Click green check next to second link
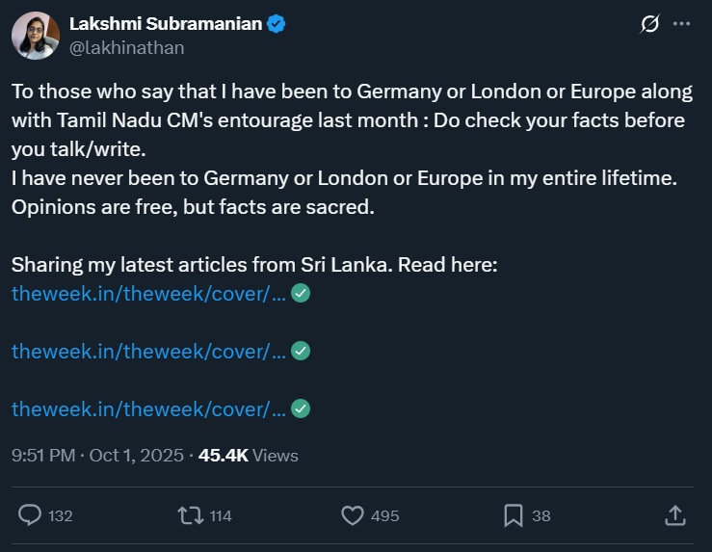The width and height of the screenshot is (712, 552). [x=301, y=352]
